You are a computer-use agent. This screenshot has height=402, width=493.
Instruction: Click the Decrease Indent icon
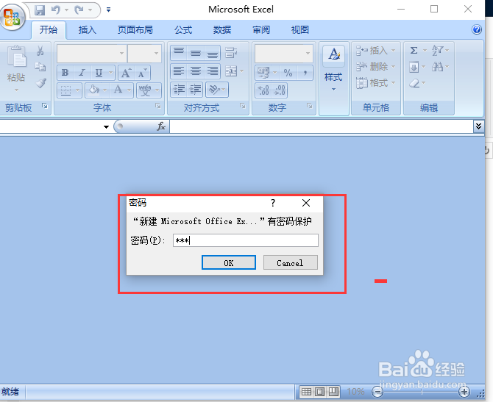(x=179, y=90)
